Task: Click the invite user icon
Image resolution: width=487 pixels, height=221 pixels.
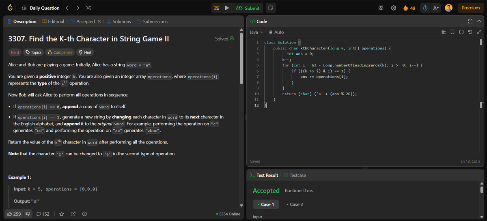Action: coord(436,8)
